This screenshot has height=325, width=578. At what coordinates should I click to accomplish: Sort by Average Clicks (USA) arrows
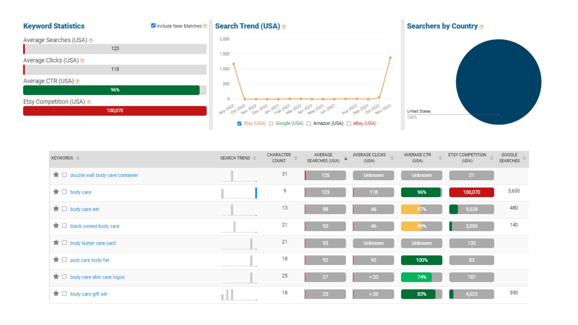coord(392,158)
